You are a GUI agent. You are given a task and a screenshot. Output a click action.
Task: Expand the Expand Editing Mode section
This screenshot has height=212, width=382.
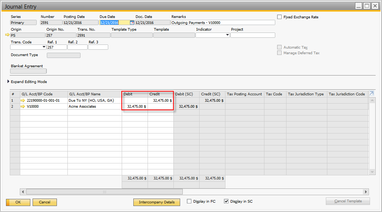point(9,82)
